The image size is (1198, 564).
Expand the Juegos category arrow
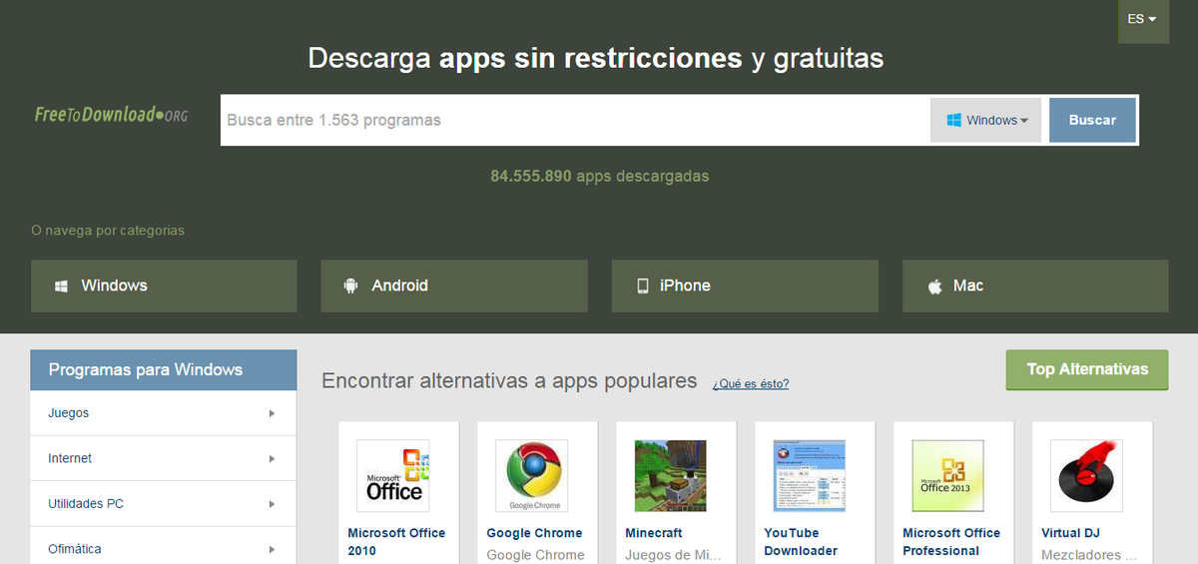(x=272, y=413)
